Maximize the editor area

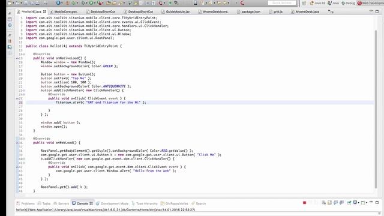pyautogui.click(x=377, y=11)
